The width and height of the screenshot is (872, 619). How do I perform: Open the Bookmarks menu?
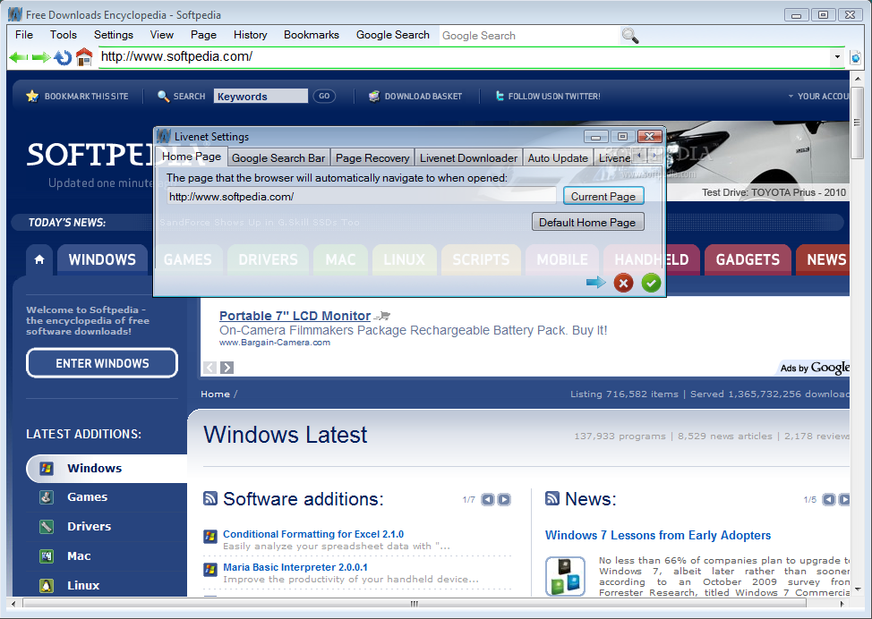coord(312,35)
